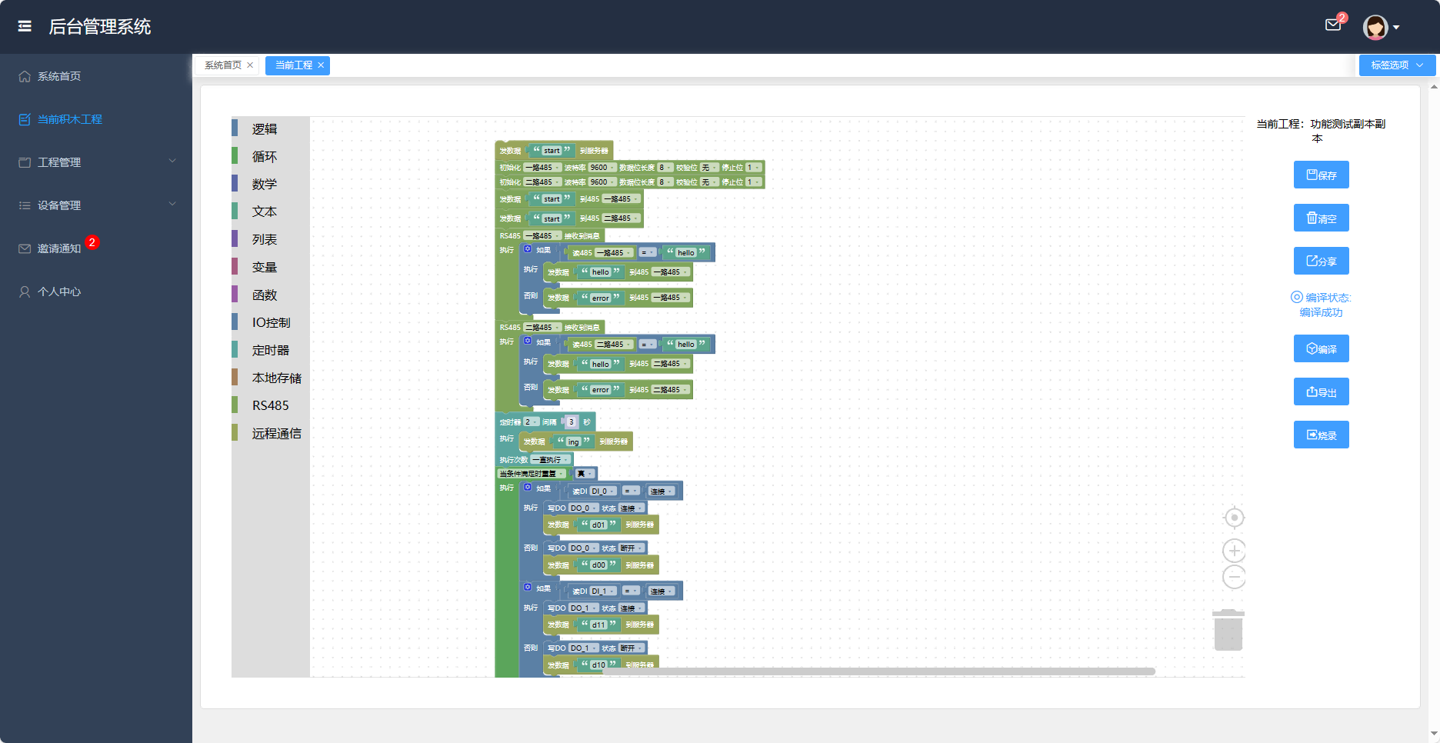
Task: Open the mail notifications icon in header
Action: point(1333,25)
